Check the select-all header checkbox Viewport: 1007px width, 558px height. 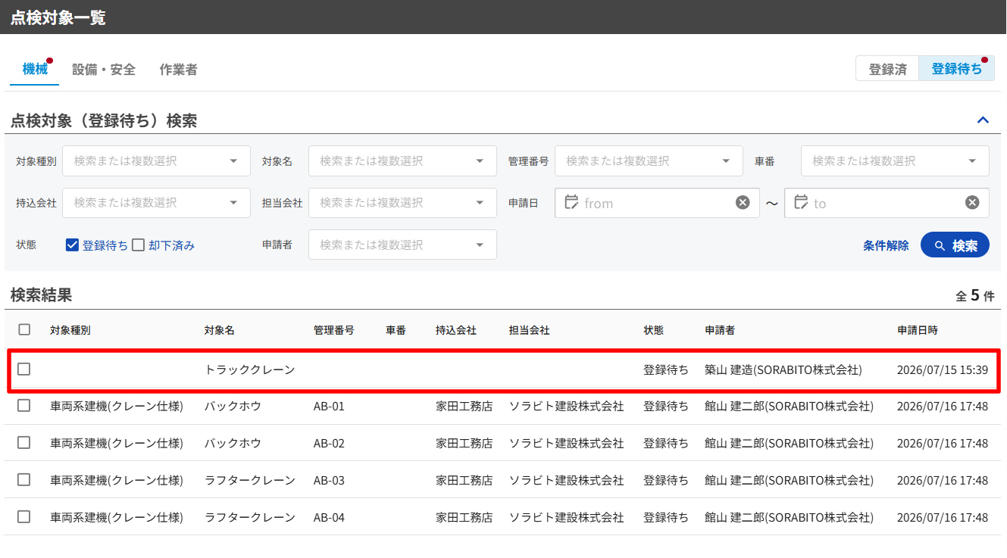pyautogui.click(x=24, y=329)
